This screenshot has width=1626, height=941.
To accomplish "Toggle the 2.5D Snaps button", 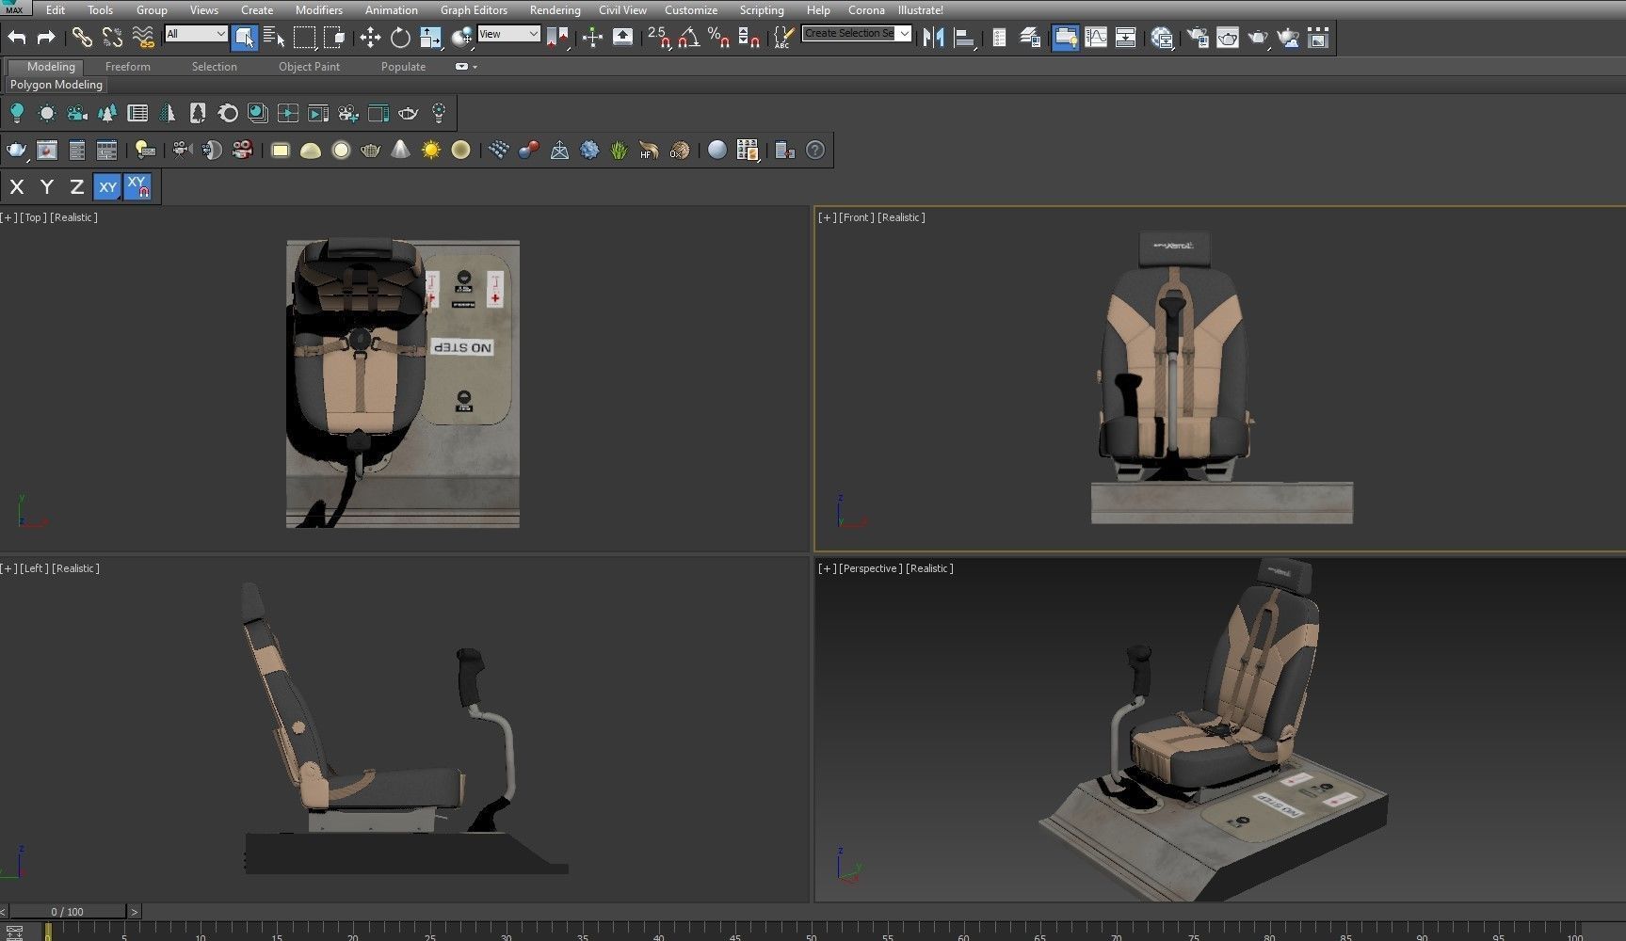I will pyautogui.click(x=658, y=38).
